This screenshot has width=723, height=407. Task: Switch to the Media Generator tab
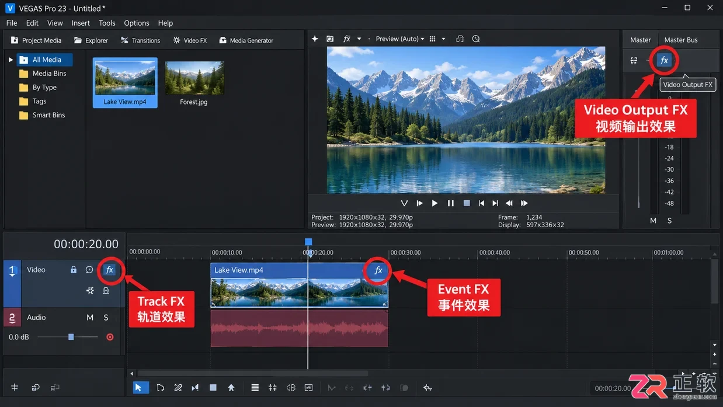point(246,40)
